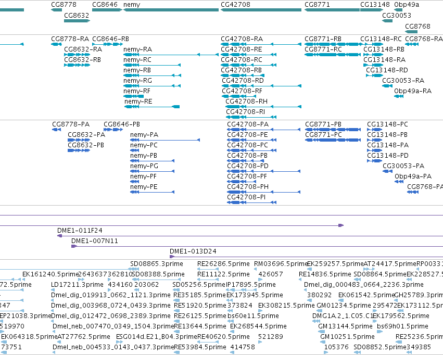Select transcript nemy-RC

point(152,65)
